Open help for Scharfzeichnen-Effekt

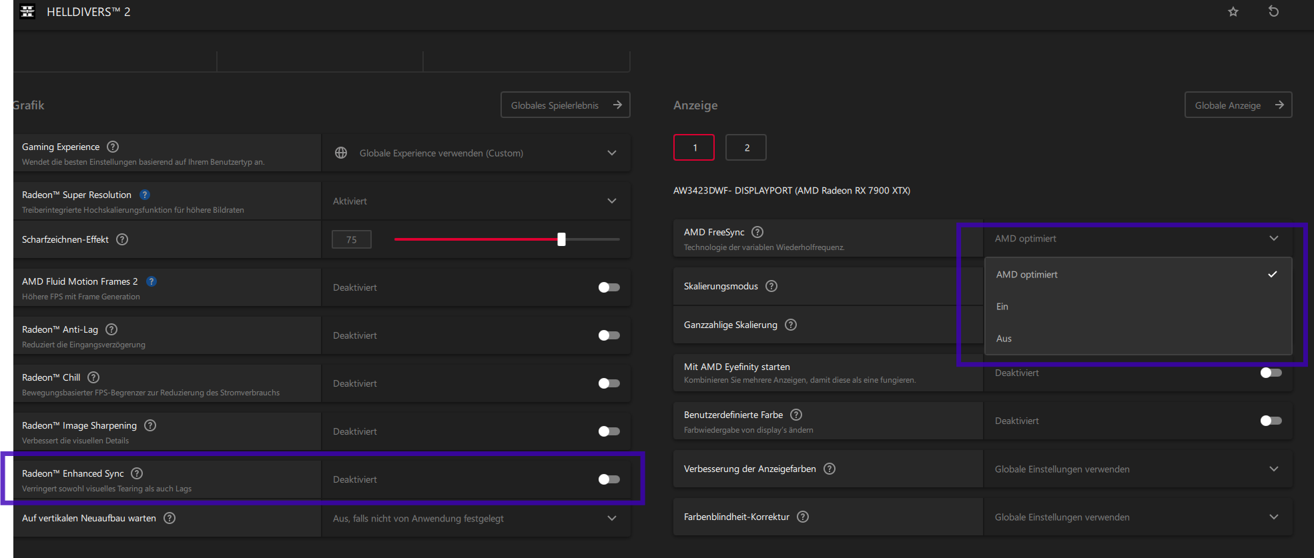(x=122, y=239)
